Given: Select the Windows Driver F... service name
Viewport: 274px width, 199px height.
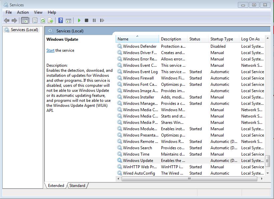Looking at the screenshot, I should [x=140, y=53].
